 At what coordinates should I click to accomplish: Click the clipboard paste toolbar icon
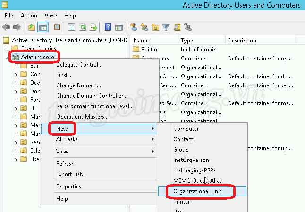[x=57, y=27]
